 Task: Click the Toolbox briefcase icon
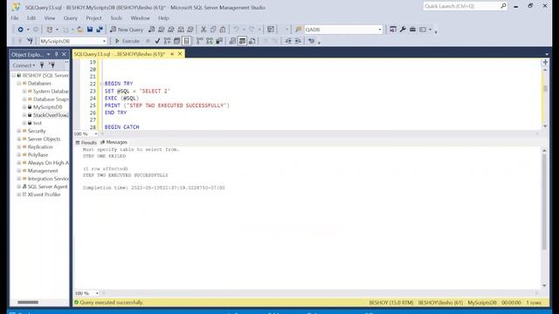412,30
